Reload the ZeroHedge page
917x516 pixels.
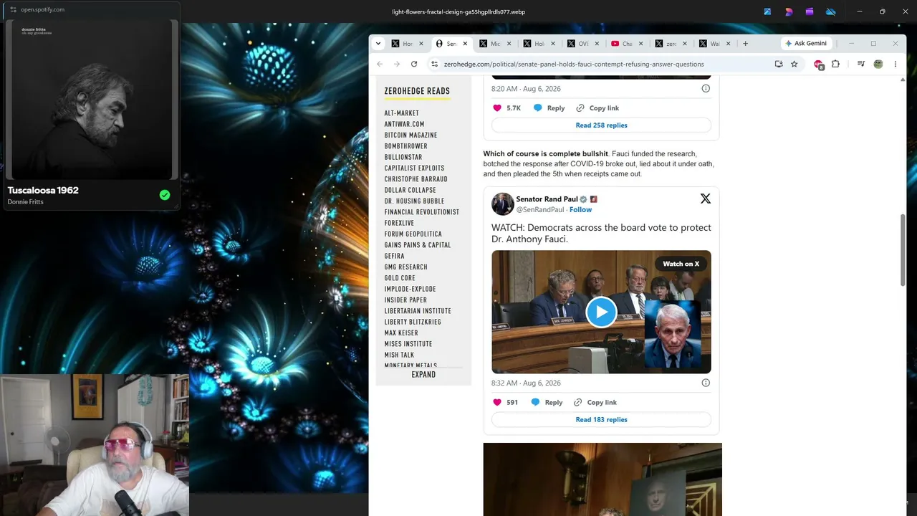(x=414, y=64)
